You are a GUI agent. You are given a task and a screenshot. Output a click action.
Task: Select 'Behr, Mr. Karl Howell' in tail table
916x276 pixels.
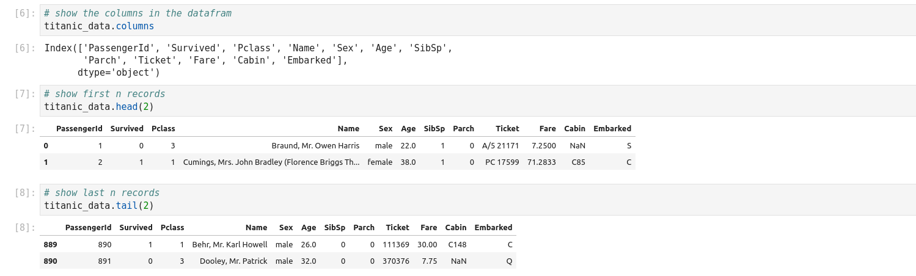coord(230,245)
